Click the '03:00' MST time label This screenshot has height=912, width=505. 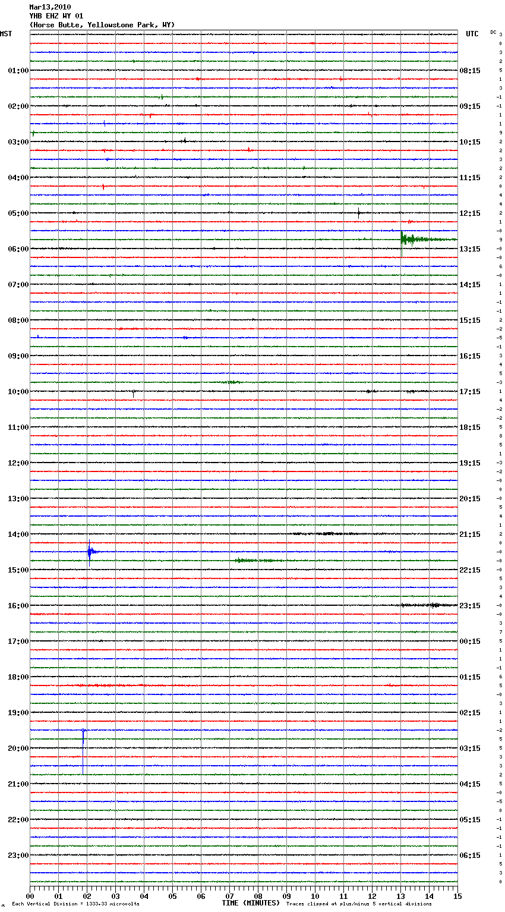pyautogui.click(x=18, y=142)
